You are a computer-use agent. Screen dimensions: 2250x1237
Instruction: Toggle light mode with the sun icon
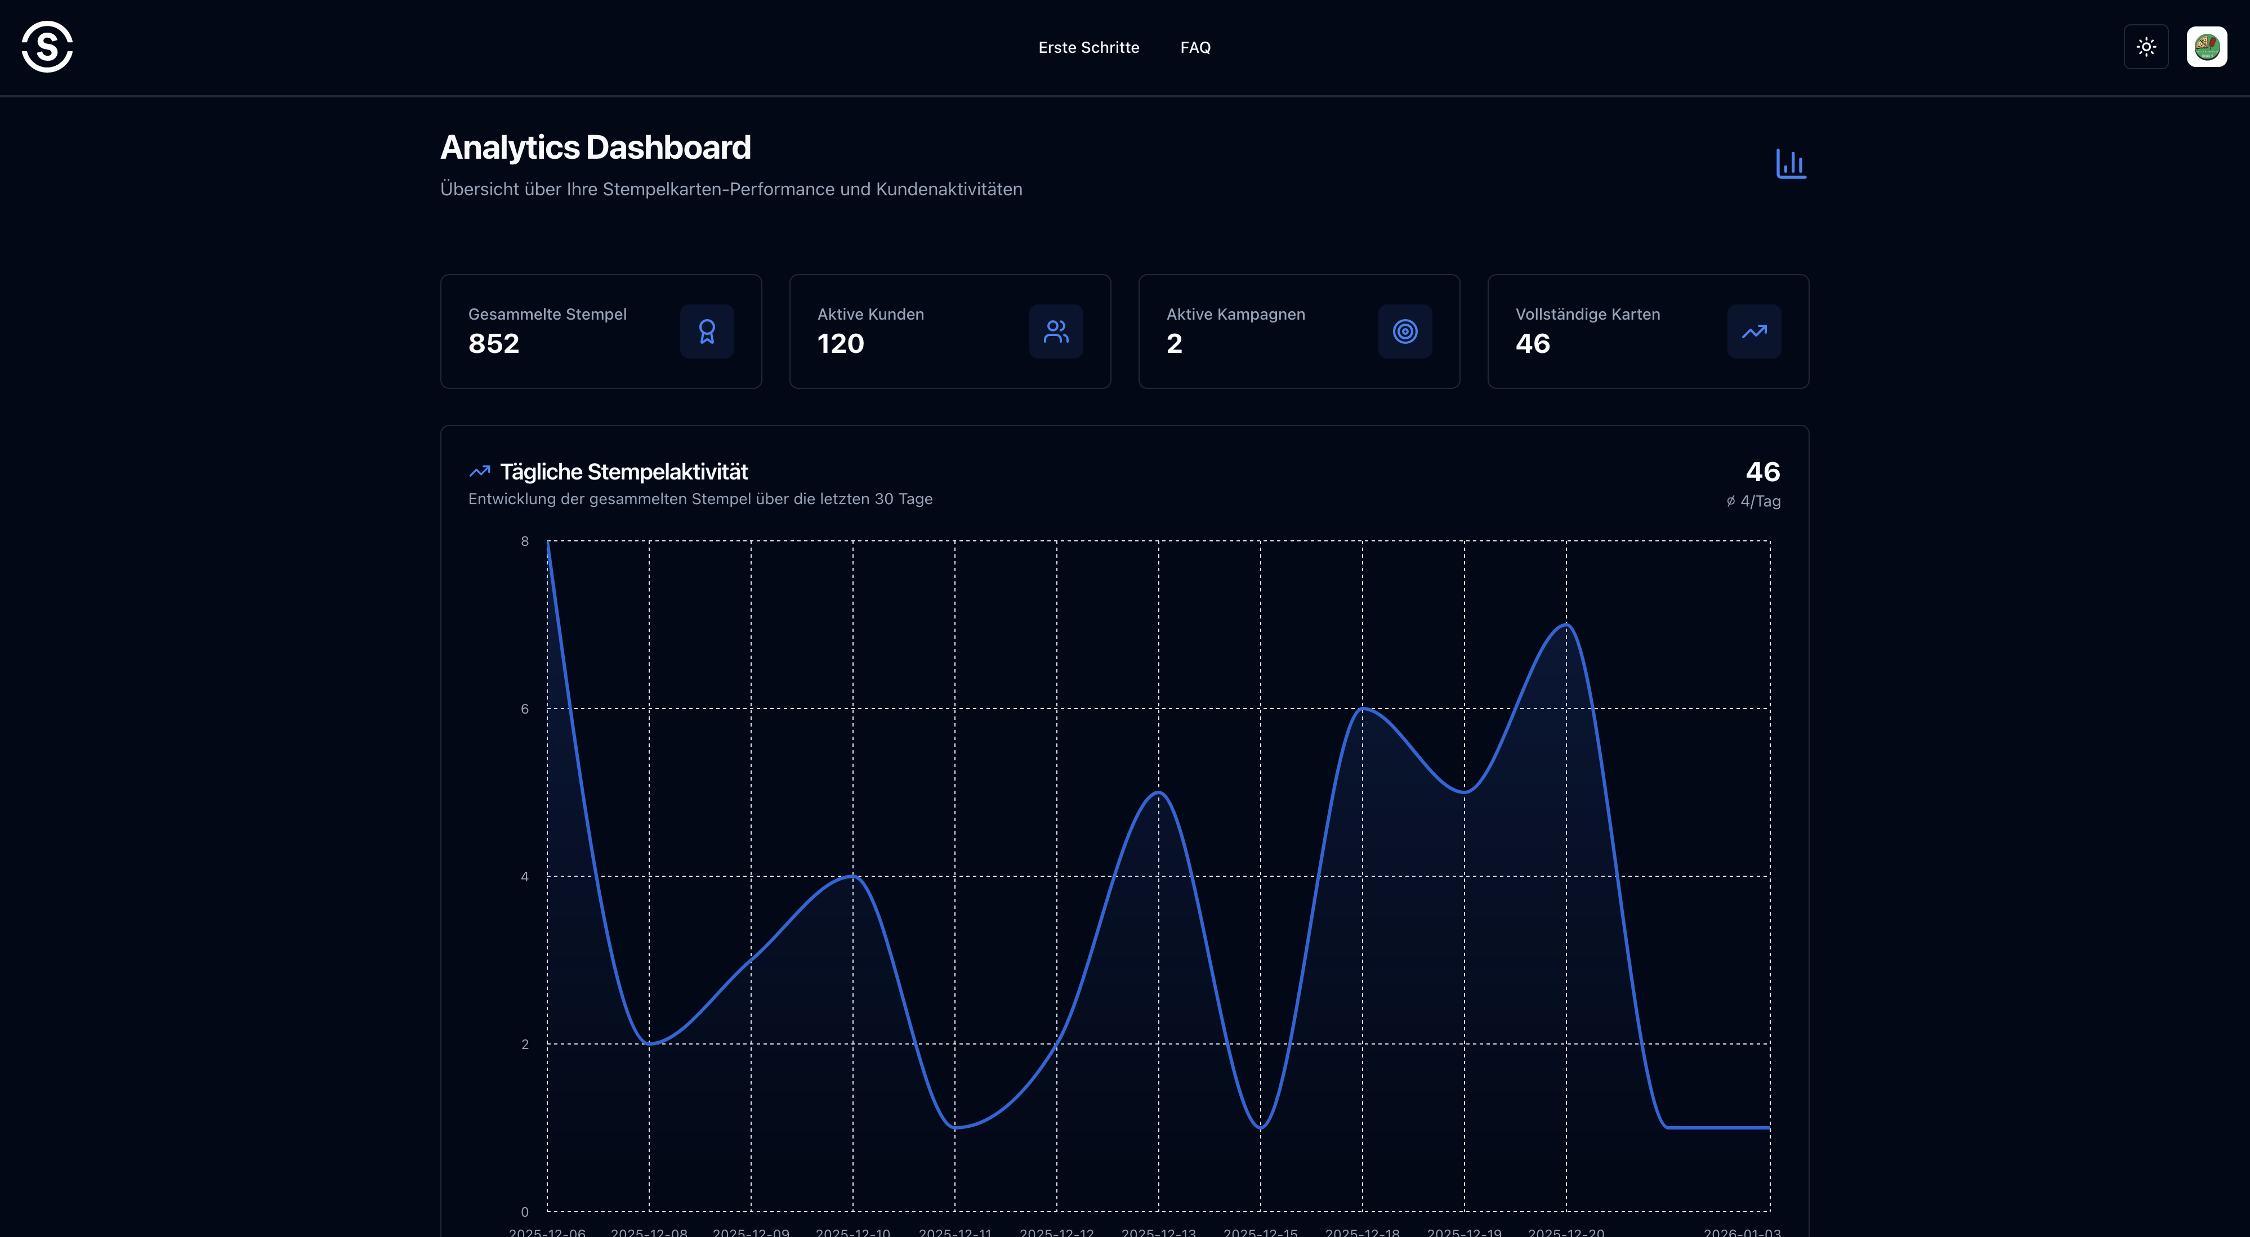click(2147, 46)
